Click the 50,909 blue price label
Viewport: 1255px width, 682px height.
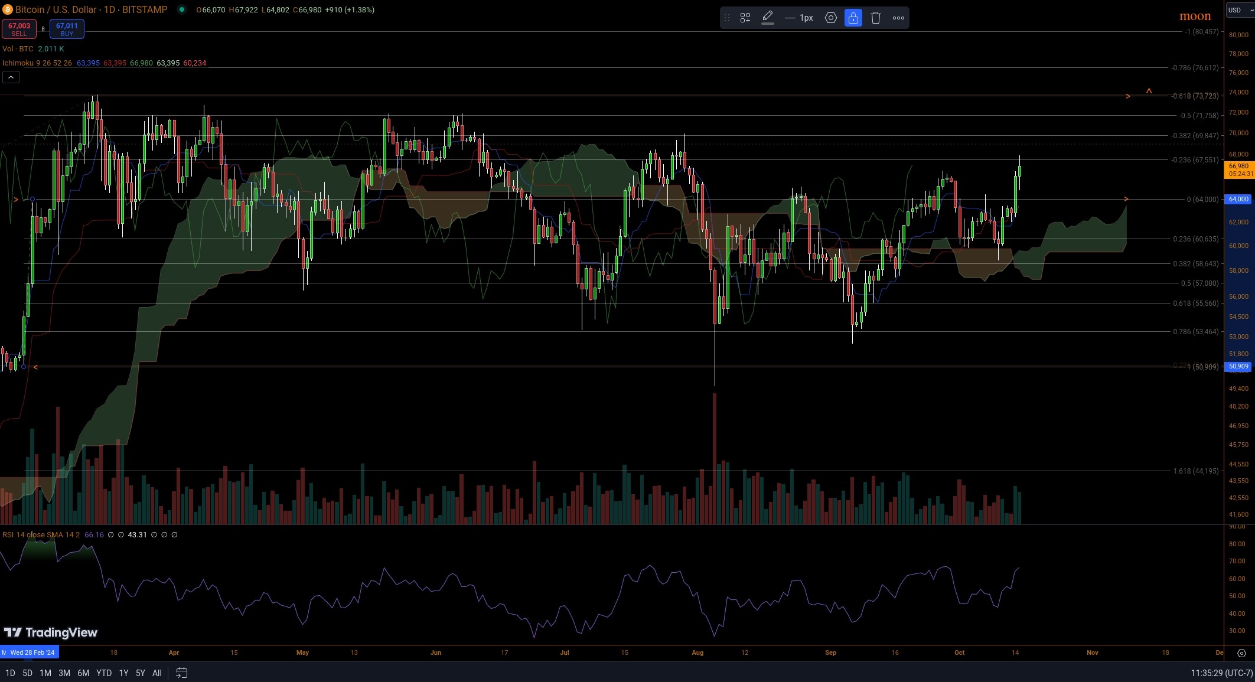click(x=1238, y=366)
